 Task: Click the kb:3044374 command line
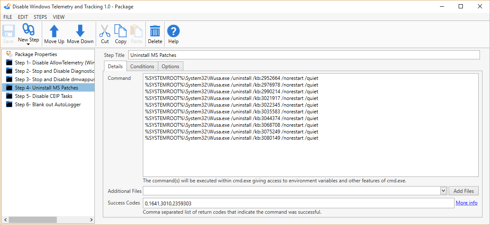point(231,118)
